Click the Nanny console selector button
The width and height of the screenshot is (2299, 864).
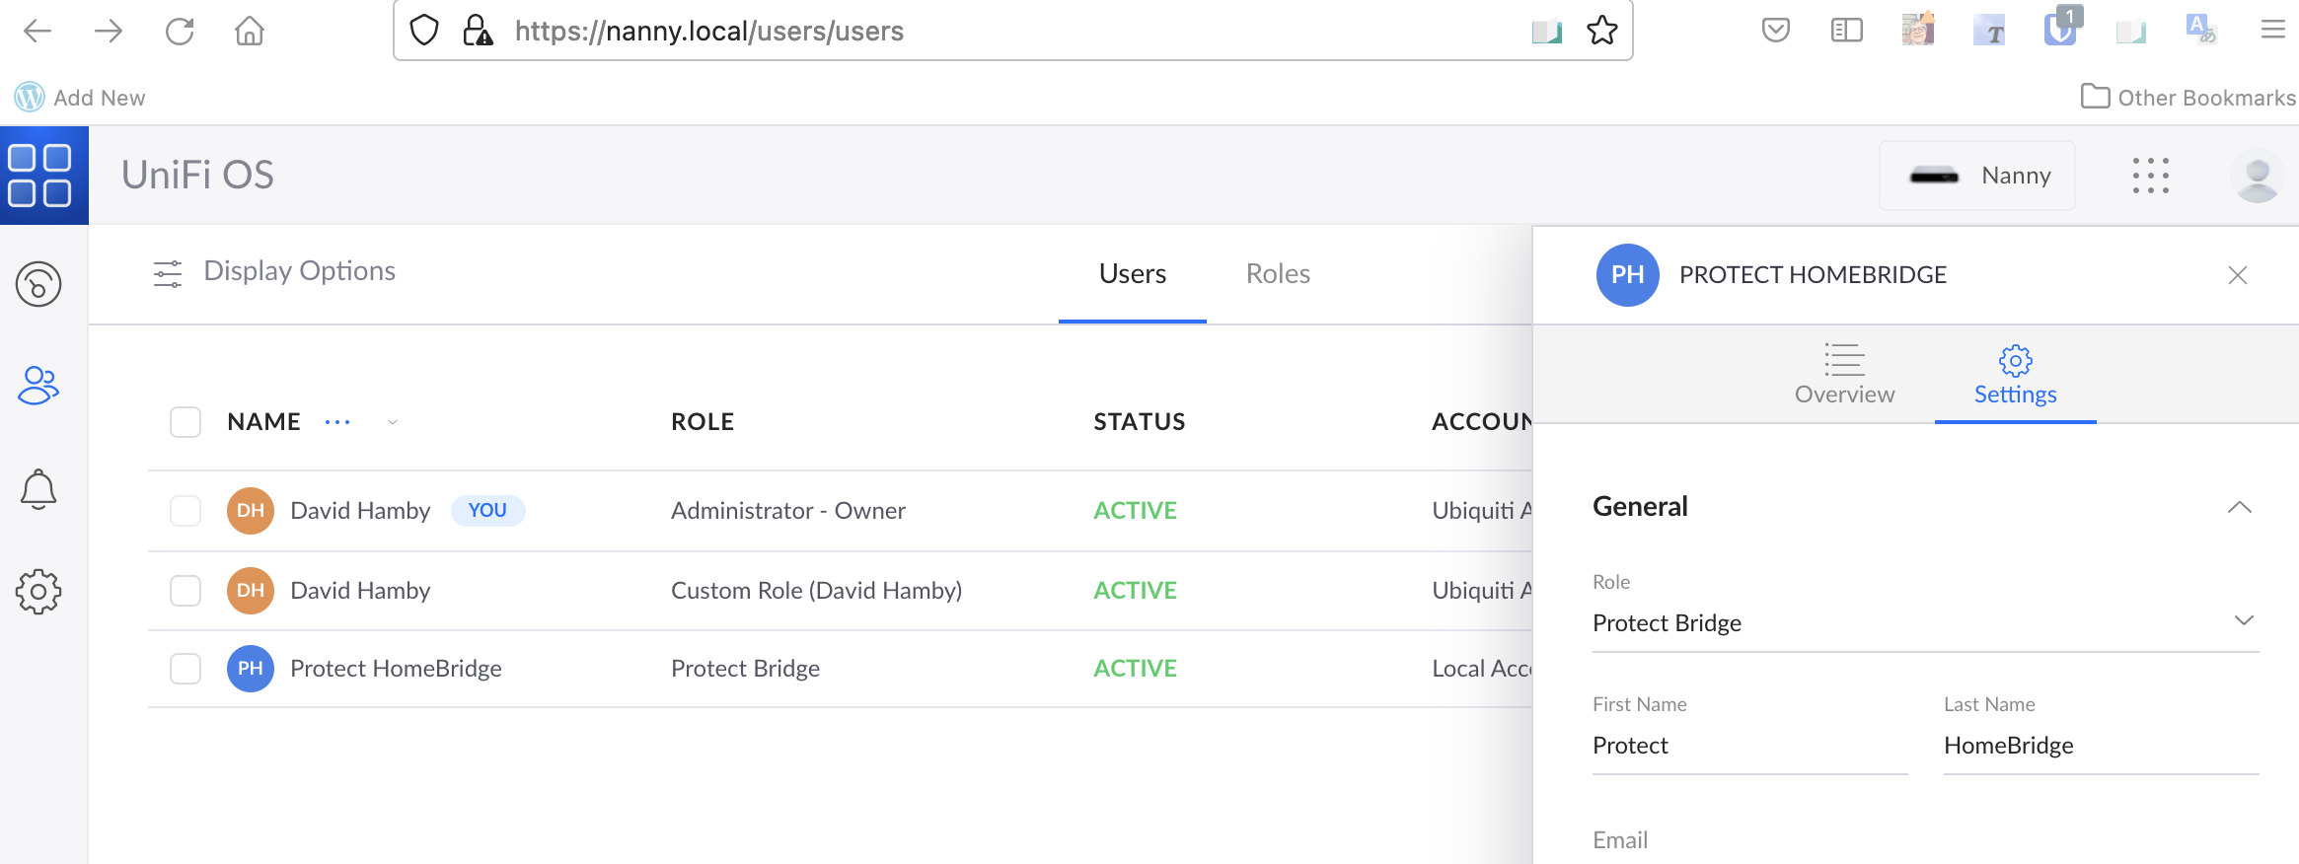pyautogui.click(x=1977, y=176)
